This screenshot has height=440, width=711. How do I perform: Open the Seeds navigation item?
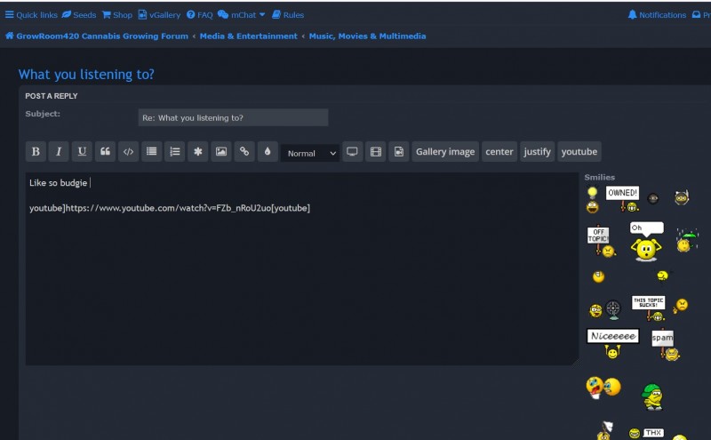79,15
